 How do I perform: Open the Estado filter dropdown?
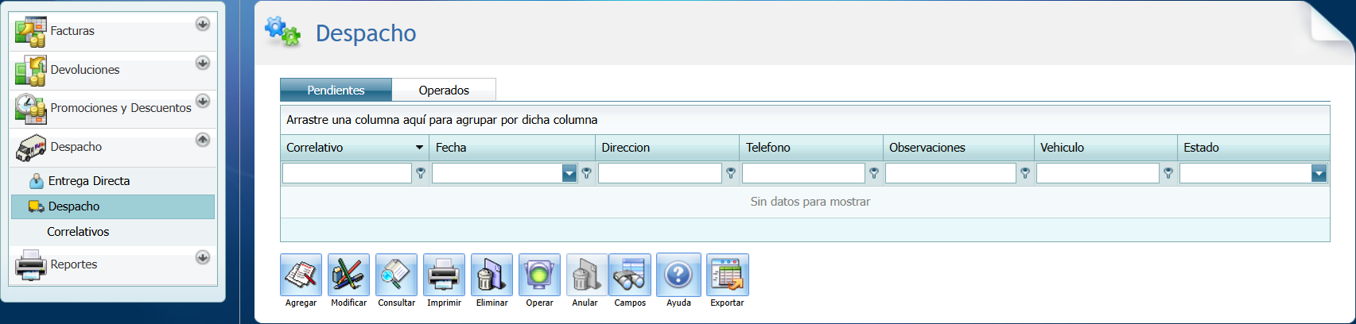(x=1319, y=173)
